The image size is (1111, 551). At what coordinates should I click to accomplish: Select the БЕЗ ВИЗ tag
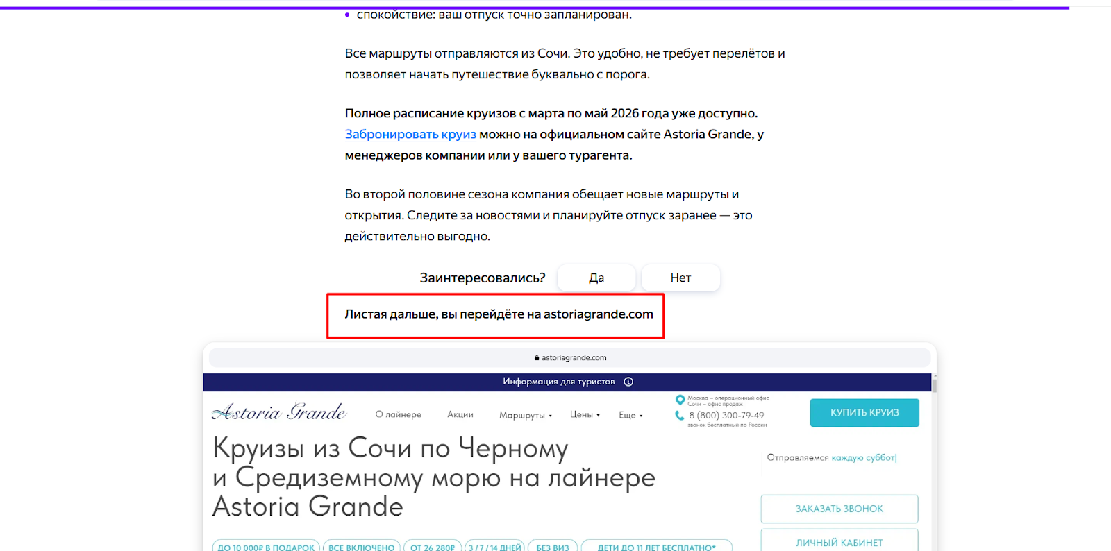553,546
